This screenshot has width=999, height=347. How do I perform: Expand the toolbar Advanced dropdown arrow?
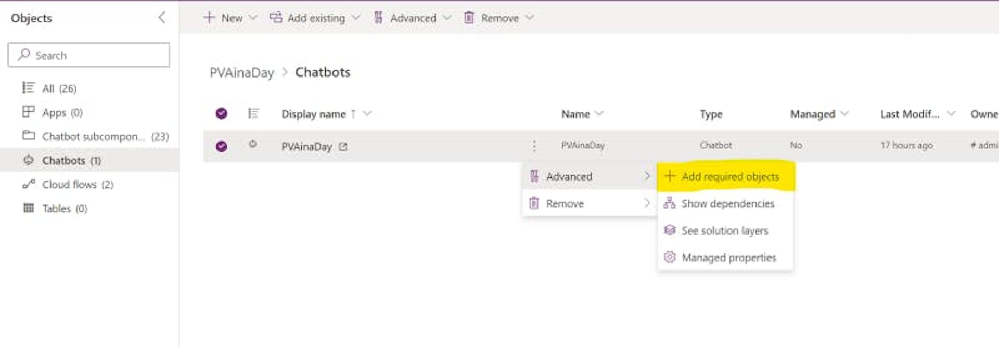pos(447,18)
